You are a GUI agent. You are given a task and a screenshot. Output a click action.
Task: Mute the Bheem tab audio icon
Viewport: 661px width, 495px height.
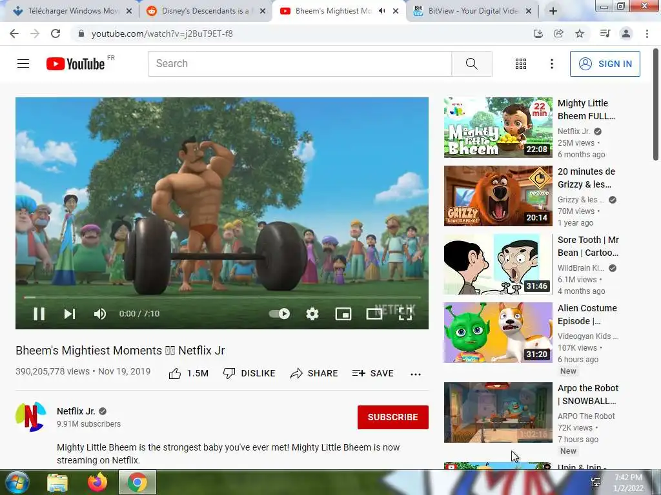381,11
